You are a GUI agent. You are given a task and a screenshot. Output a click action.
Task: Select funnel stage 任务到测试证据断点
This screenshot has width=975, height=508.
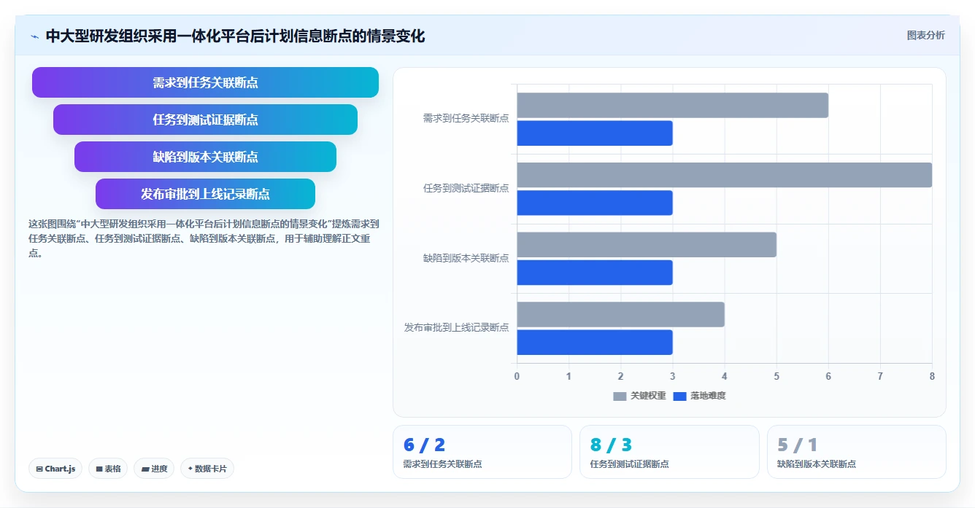click(205, 120)
